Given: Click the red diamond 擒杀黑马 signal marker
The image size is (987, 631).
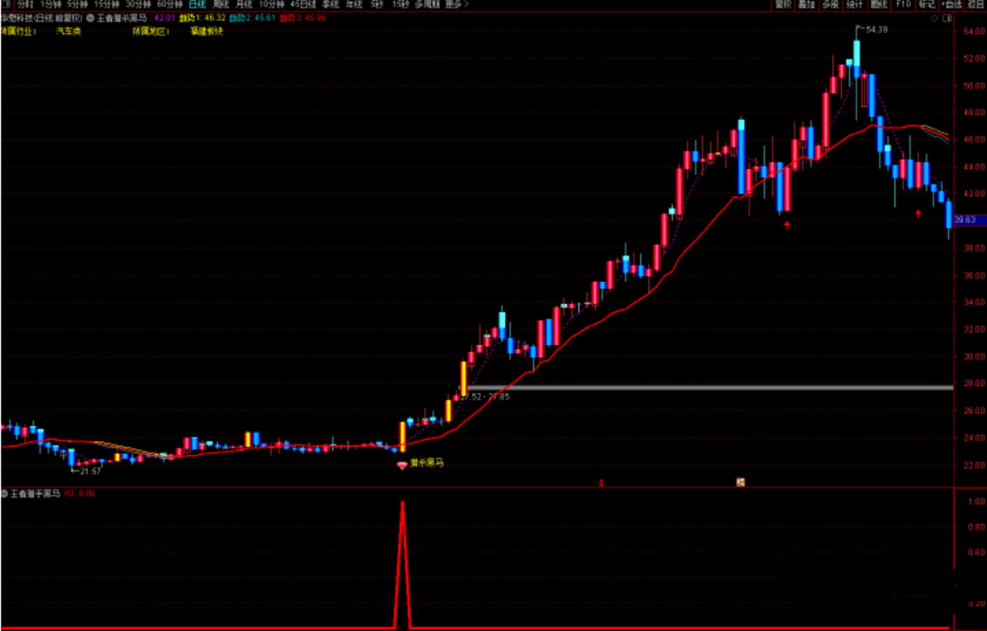Looking at the screenshot, I should [402, 465].
